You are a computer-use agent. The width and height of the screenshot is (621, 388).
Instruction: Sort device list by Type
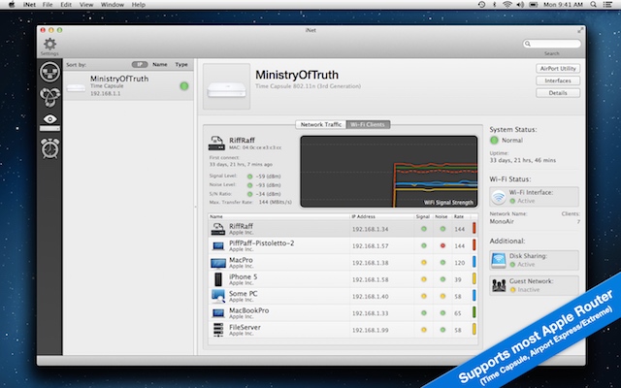point(181,64)
